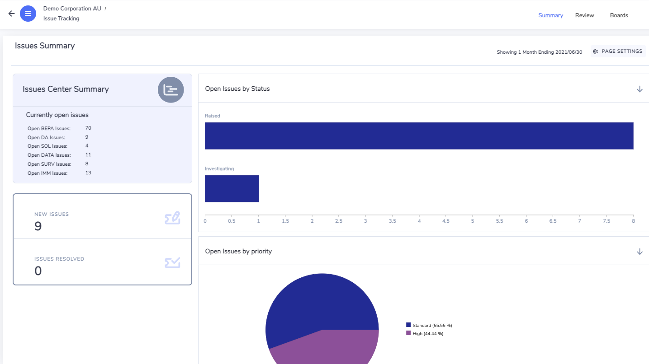The image size is (649, 364).
Task: Click Open IMM Issues row
Action: click(59, 173)
